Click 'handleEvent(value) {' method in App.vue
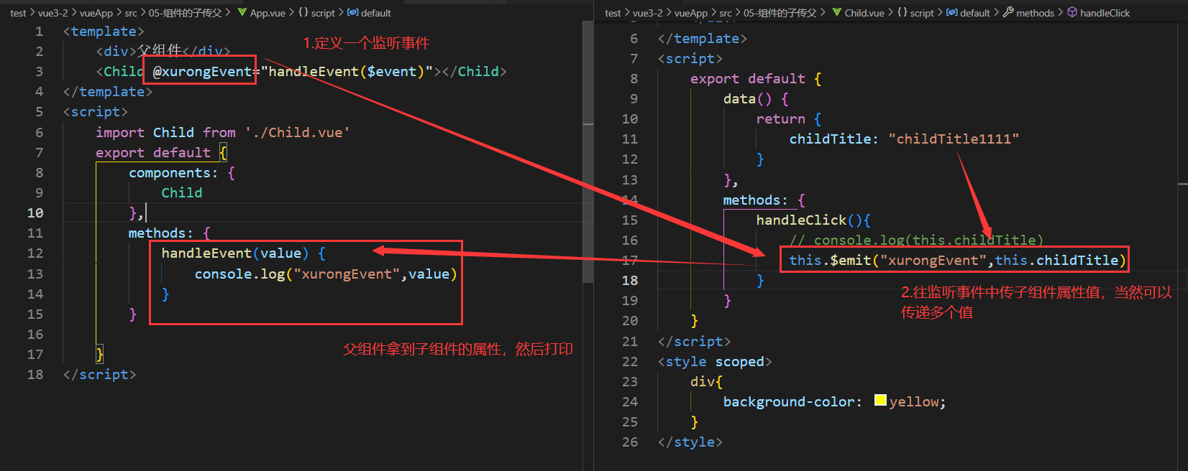1188x471 pixels. coord(244,253)
